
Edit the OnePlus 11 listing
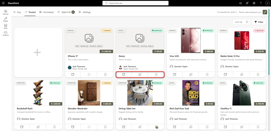pyautogui.click(x=225, y=127)
